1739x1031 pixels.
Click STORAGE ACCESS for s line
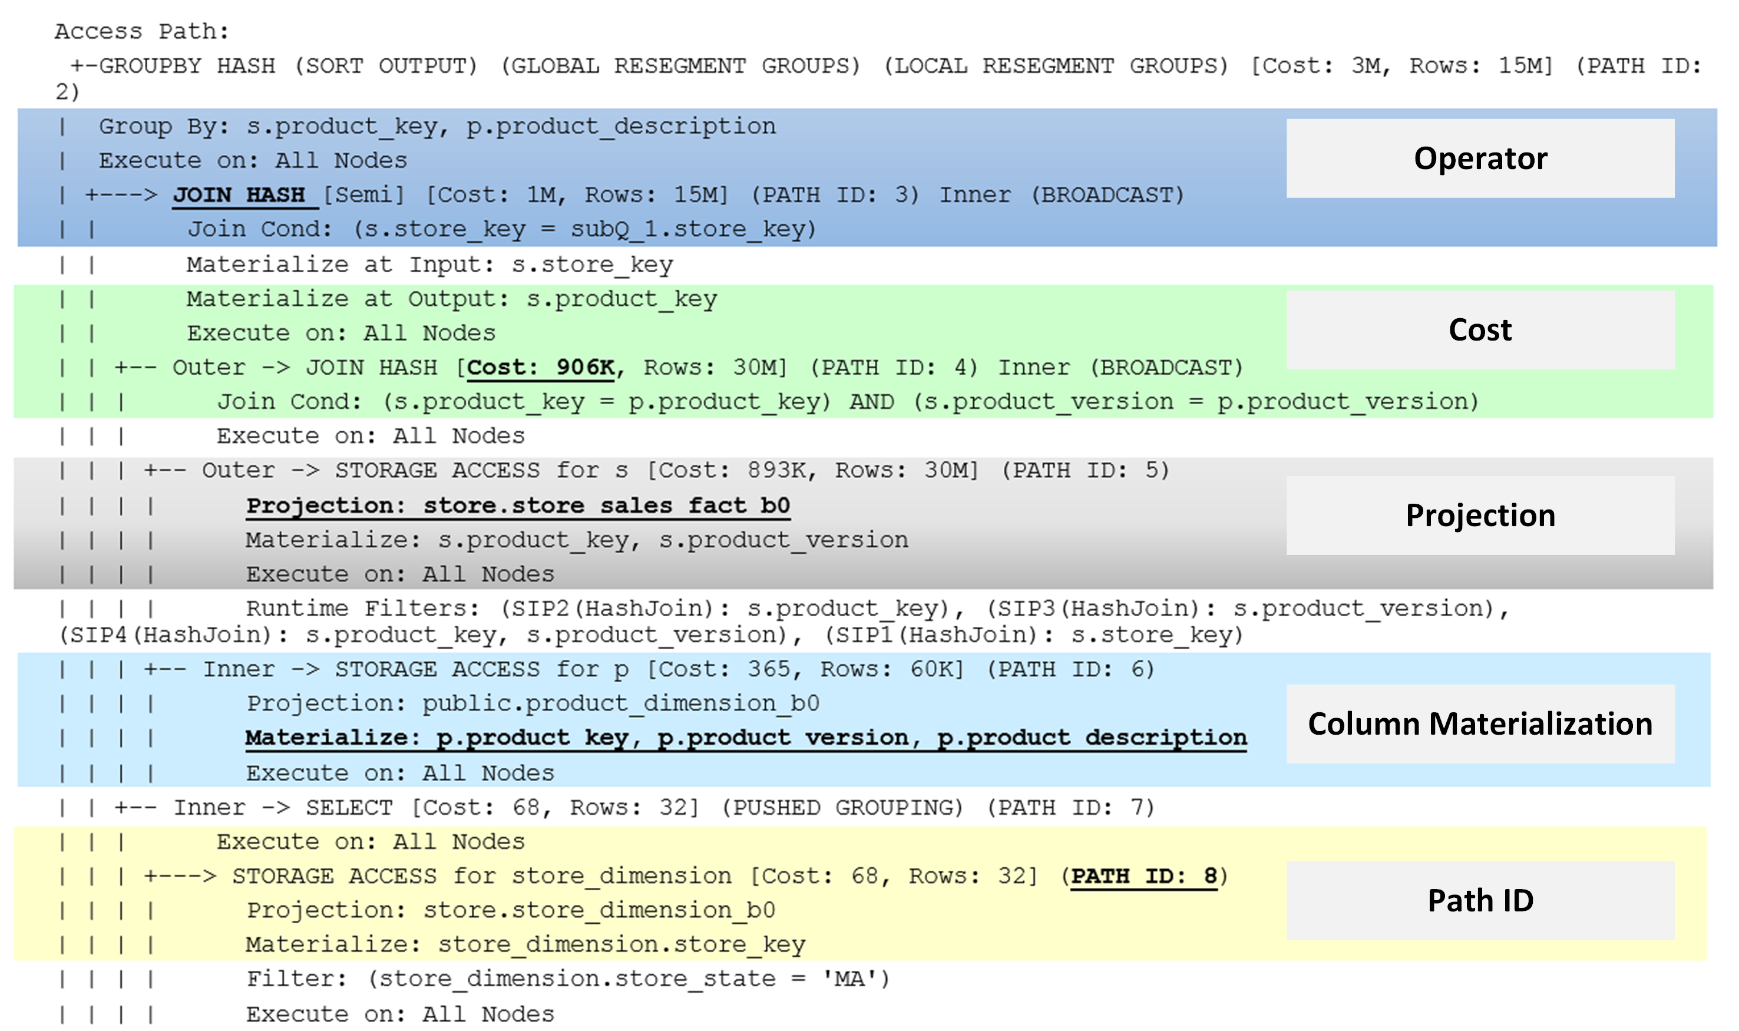point(656,471)
